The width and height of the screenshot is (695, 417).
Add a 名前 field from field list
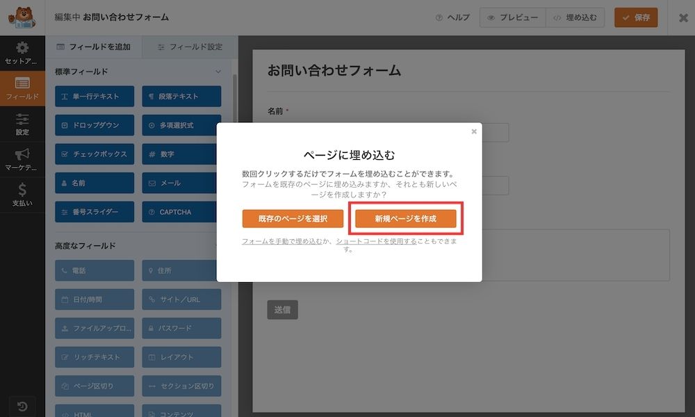coord(95,183)
